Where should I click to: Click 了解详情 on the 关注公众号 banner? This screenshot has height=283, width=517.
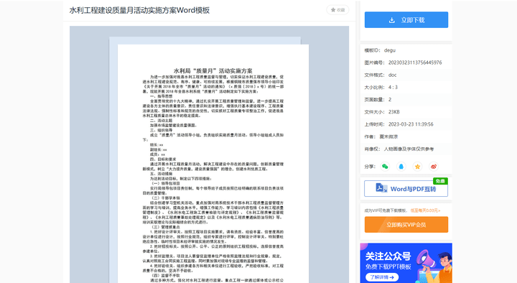(x=381, y=277)
